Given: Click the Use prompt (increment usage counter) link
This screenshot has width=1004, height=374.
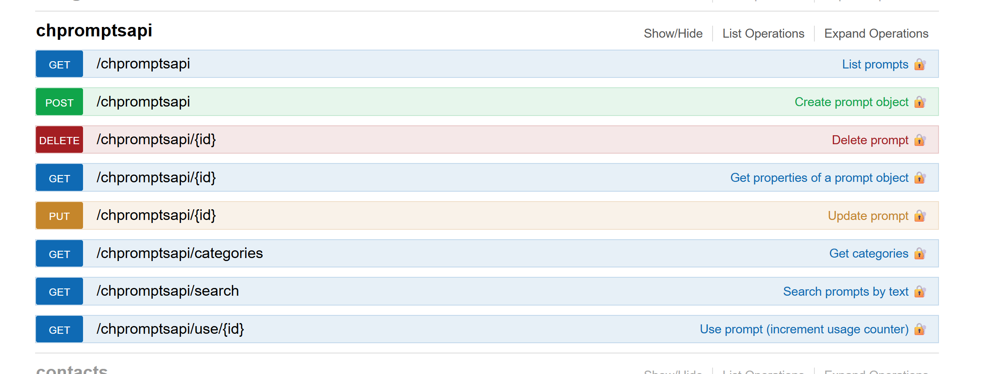Looking at the screenshot, I should 804,329.
